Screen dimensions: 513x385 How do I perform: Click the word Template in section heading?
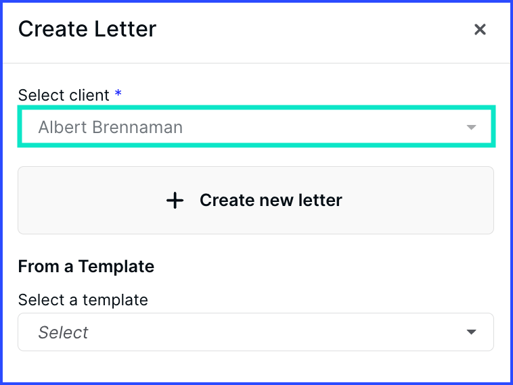pyautogui.click(x=116, y=266)
